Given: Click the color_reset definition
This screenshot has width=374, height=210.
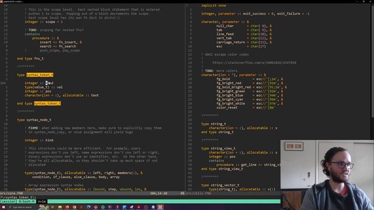Looking at the screenshot, I should (x=245, y=107).
